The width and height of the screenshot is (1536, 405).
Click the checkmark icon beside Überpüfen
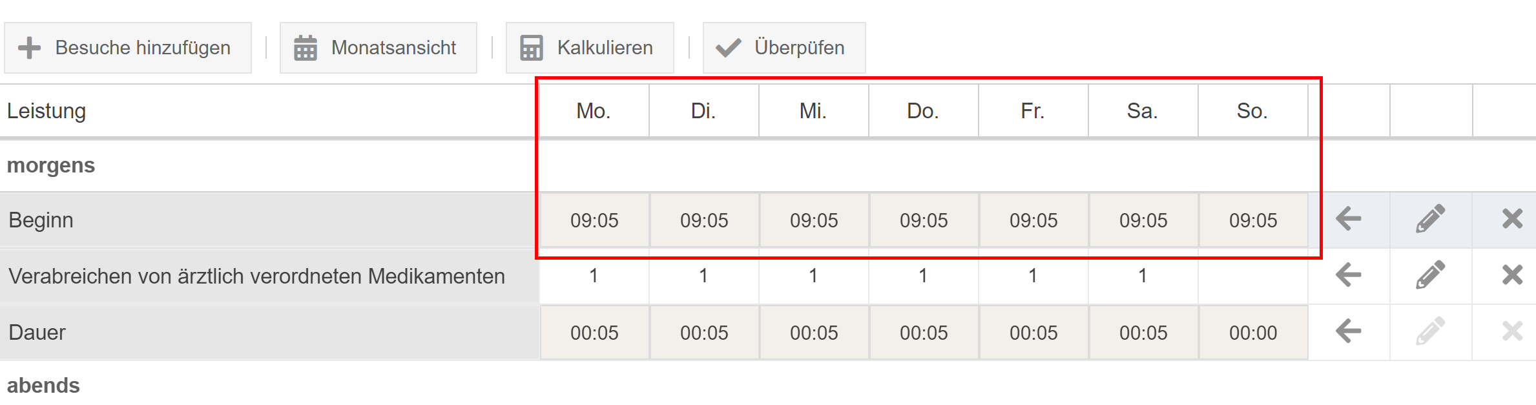click(x=727, y=47)
